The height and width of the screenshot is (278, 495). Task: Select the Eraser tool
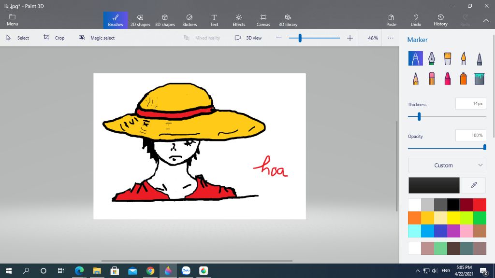[432, 79]
